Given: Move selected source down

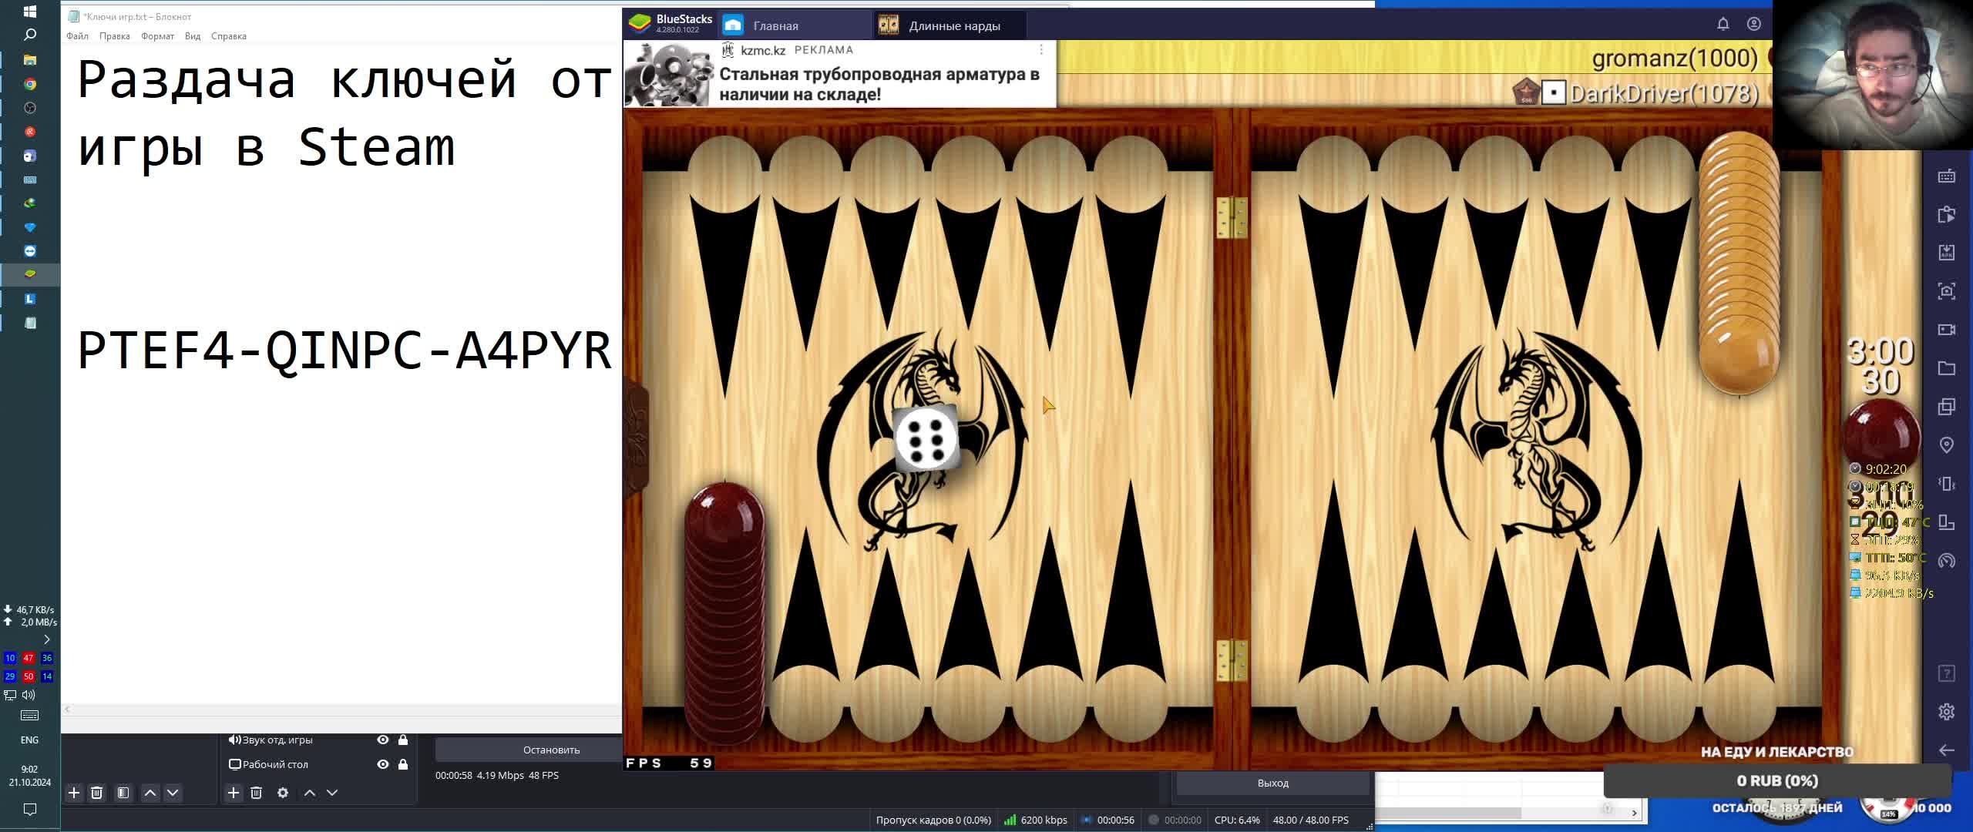Looking at the screenshot, I should [332, 793].
